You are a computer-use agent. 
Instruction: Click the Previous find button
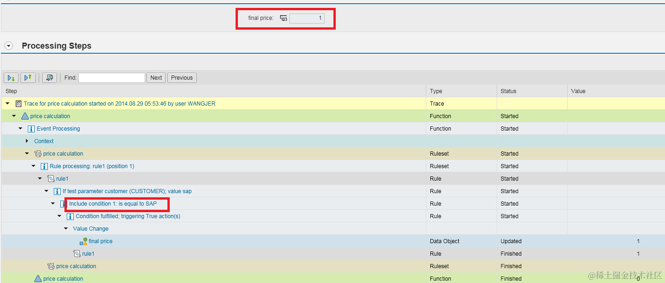182,78
